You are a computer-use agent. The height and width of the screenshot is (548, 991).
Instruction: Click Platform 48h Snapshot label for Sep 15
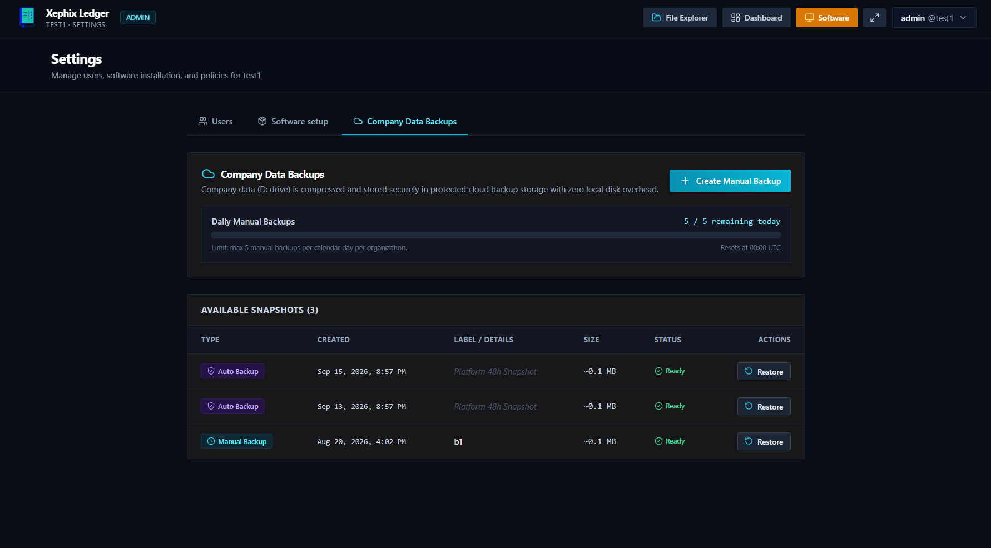[x=495, y=372]
